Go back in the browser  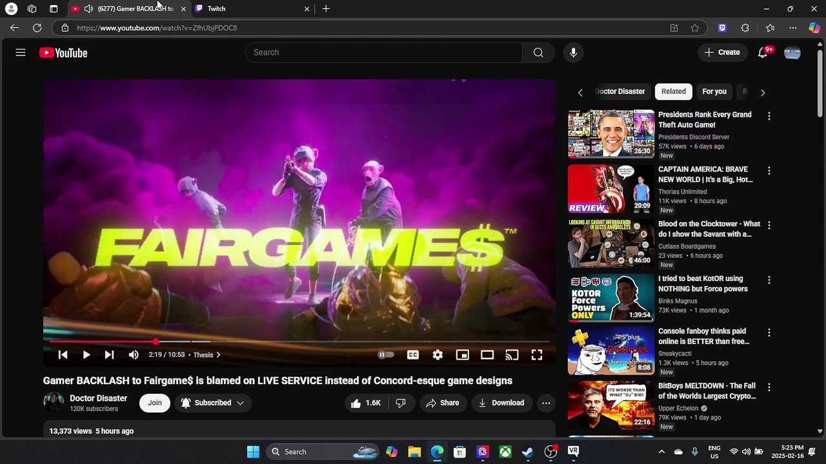pos(14,28)
